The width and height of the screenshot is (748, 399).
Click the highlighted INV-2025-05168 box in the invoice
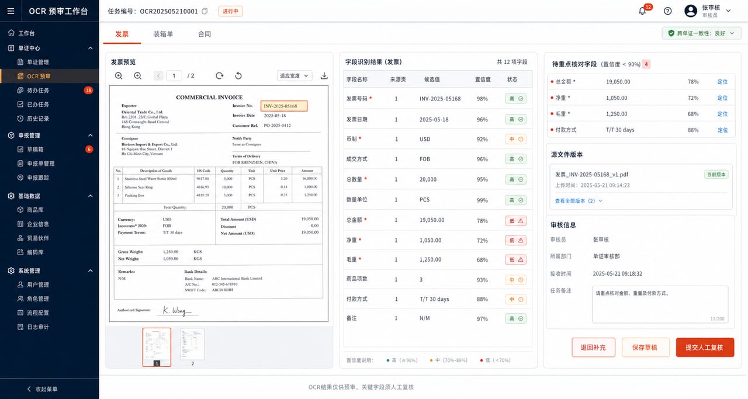284,106
